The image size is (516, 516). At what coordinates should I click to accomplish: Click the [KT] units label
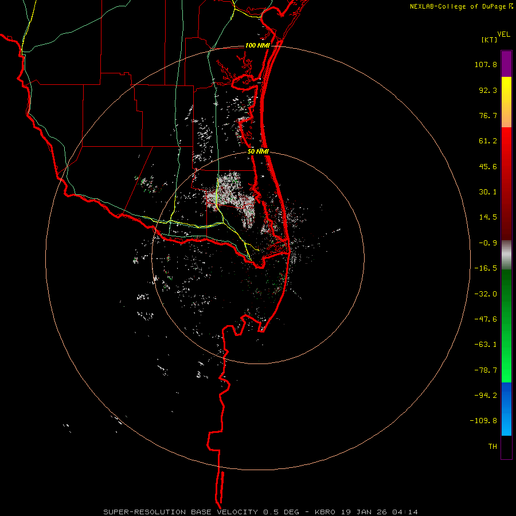(x=489, y=40)
